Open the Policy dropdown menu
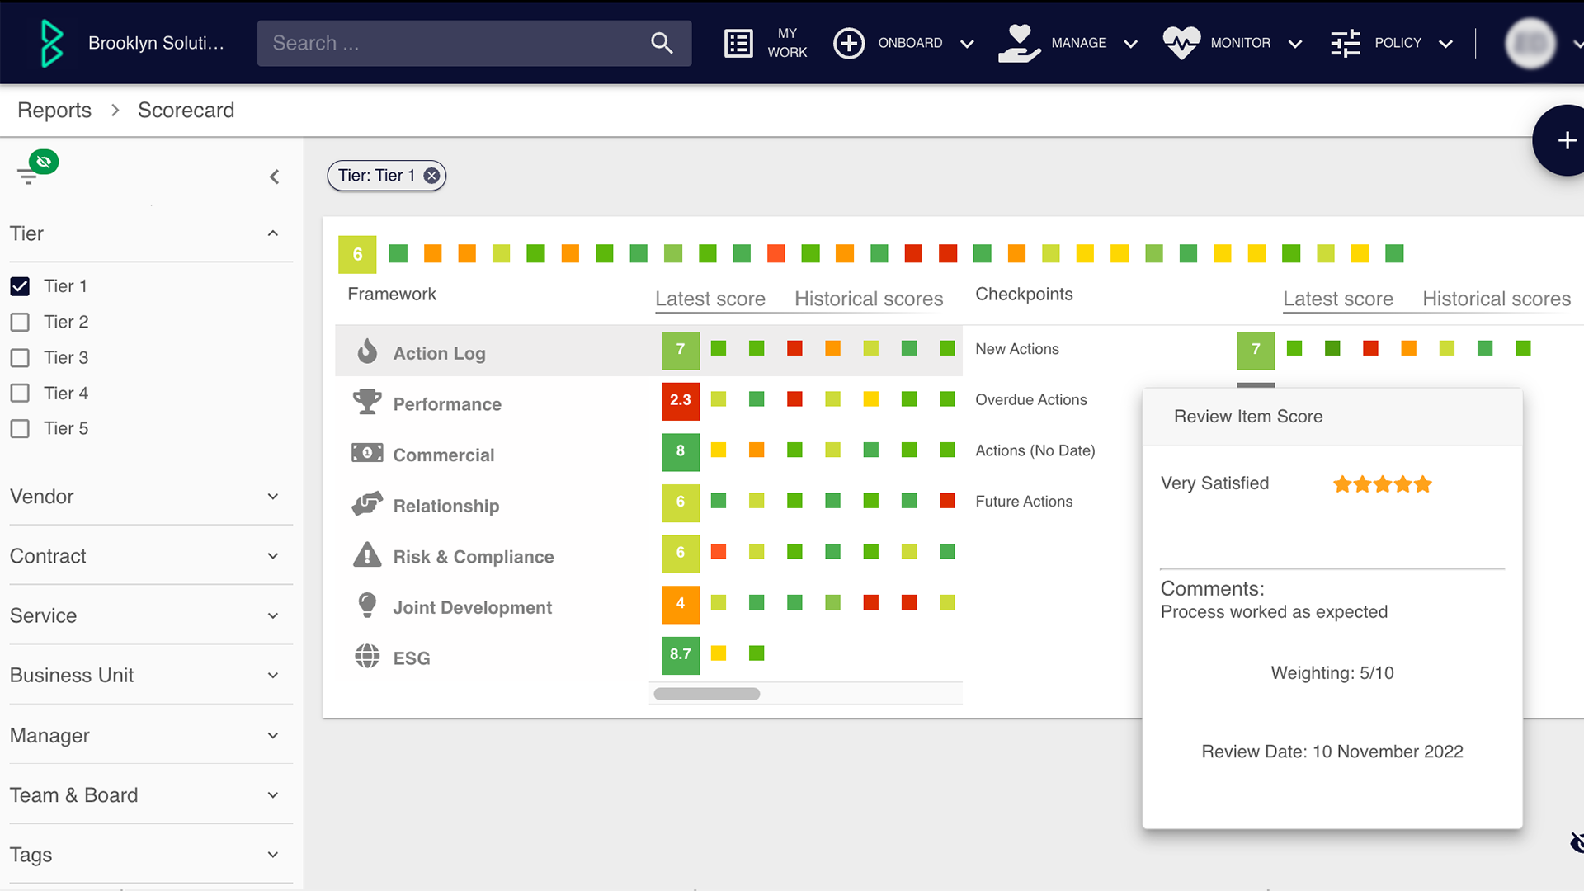 coord(1445,44)
